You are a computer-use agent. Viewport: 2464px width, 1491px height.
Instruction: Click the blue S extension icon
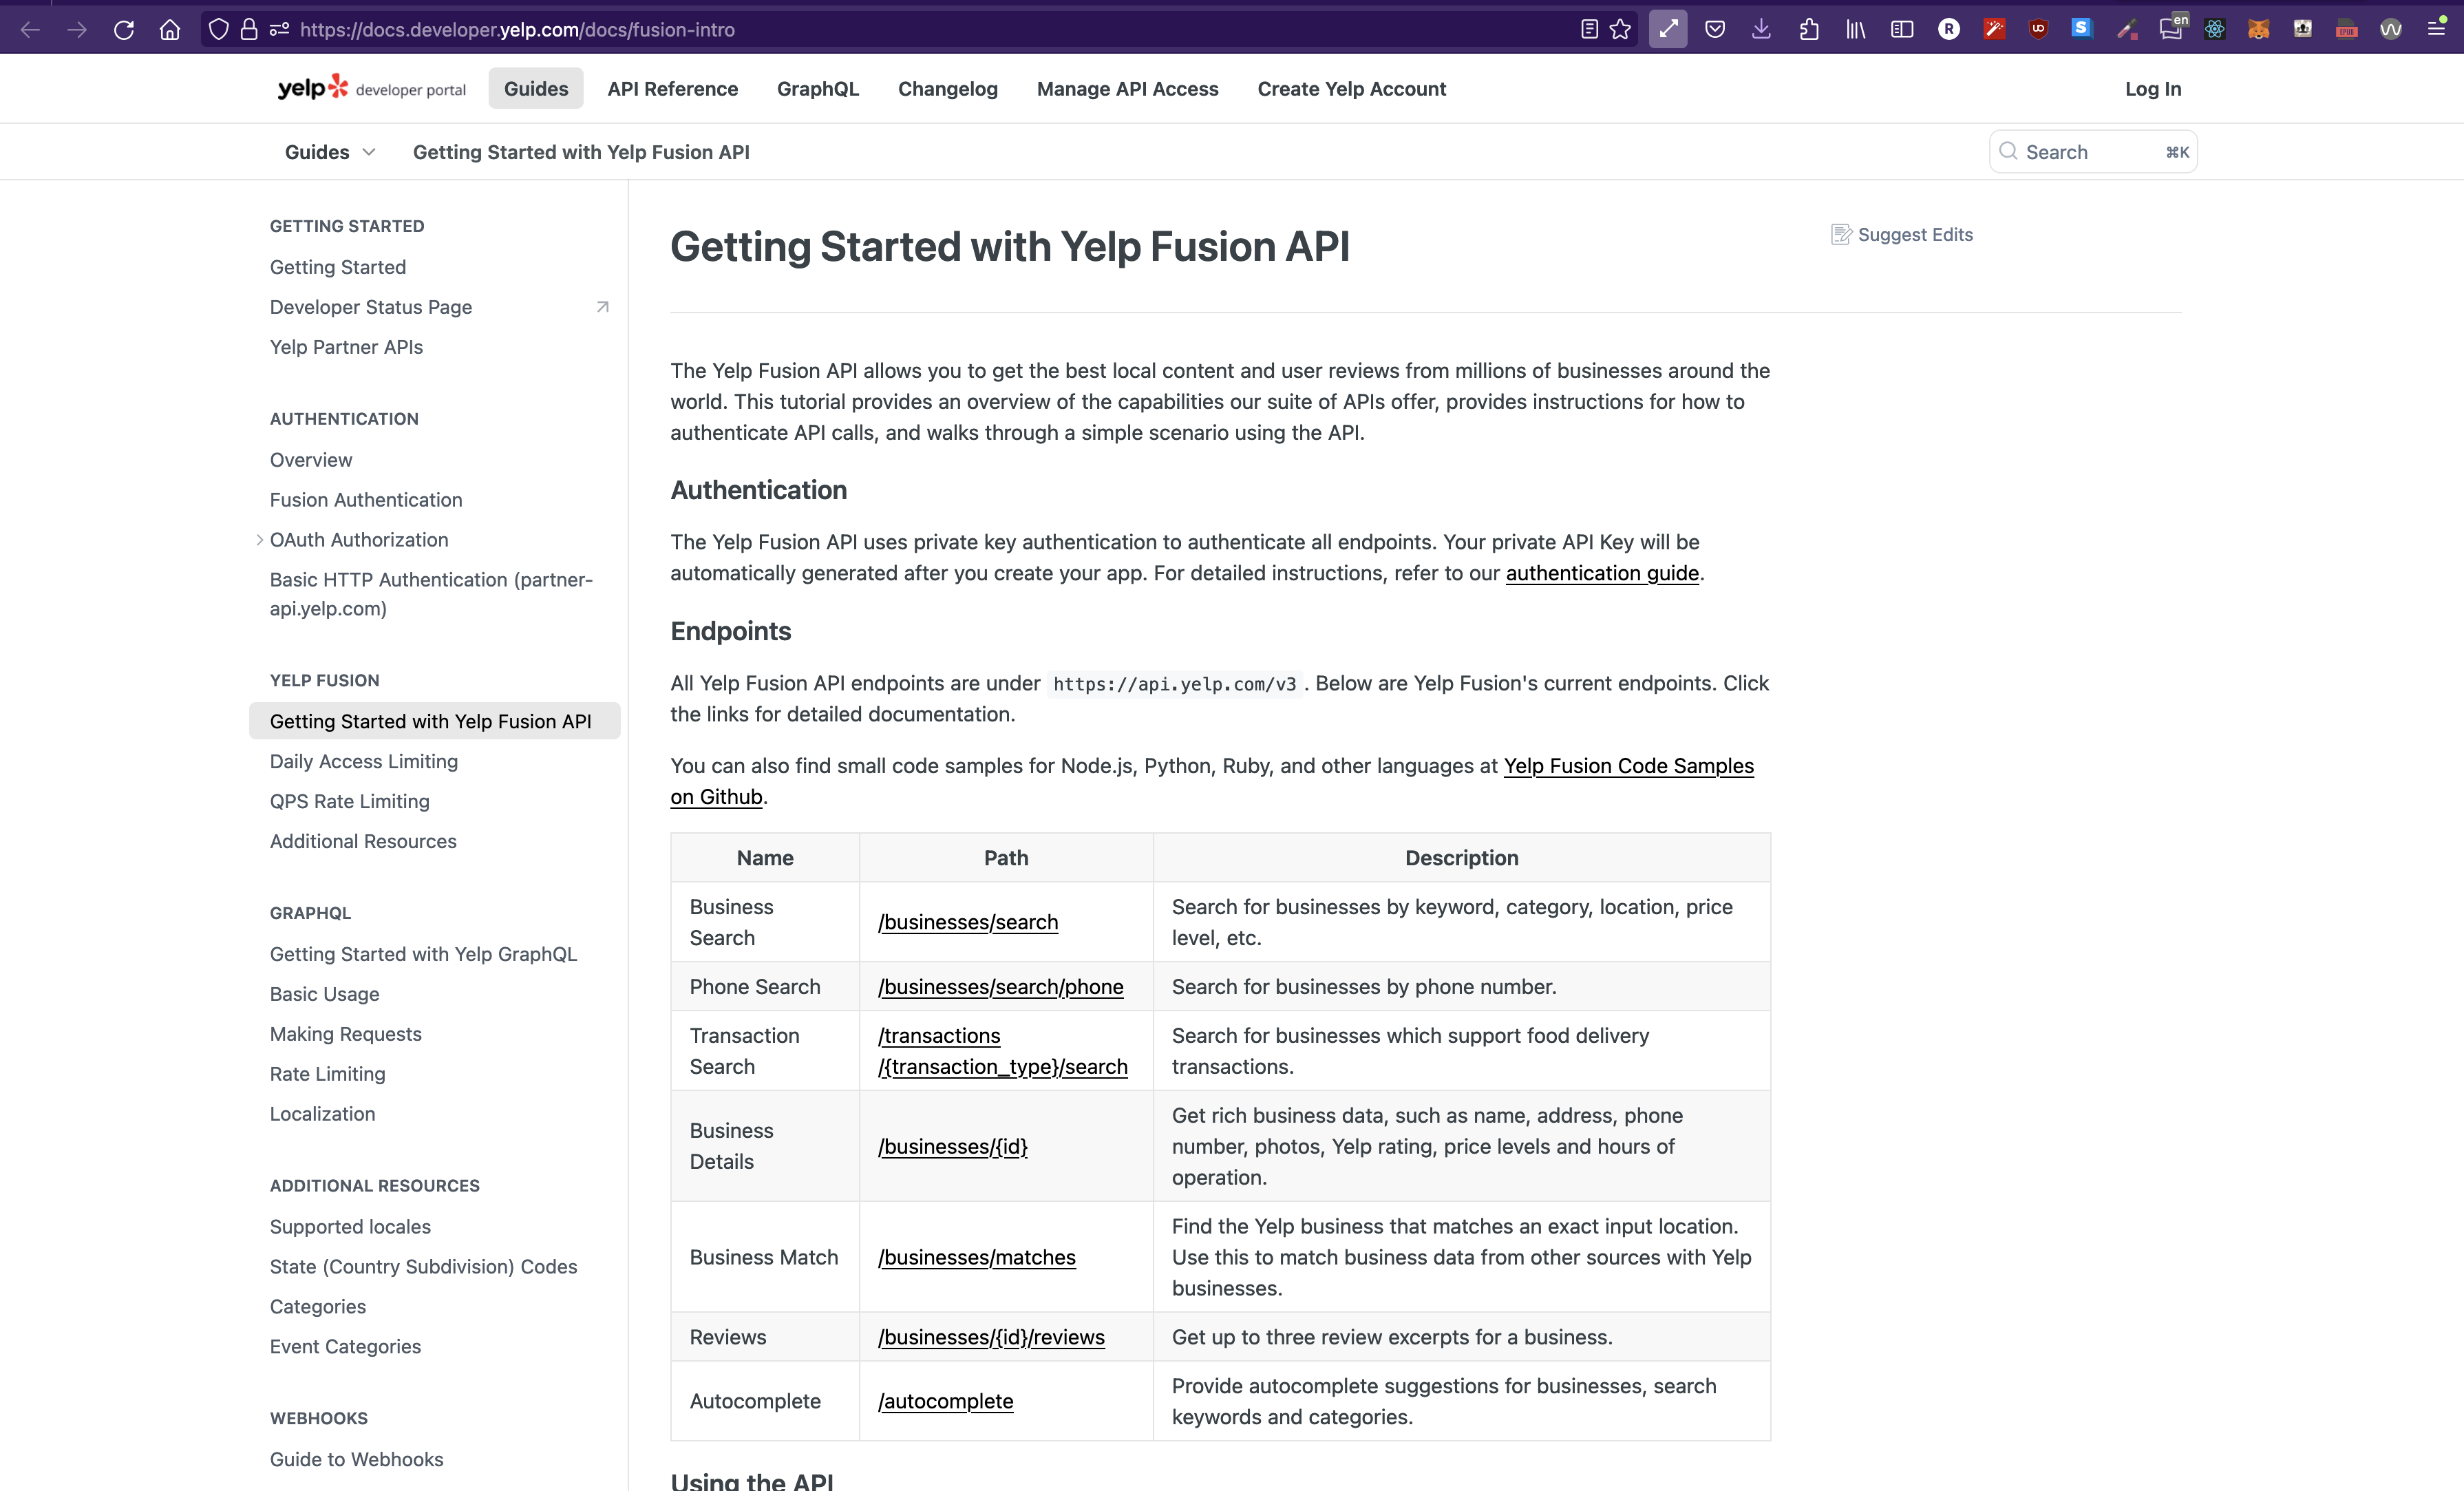[x=2082, y=28]
